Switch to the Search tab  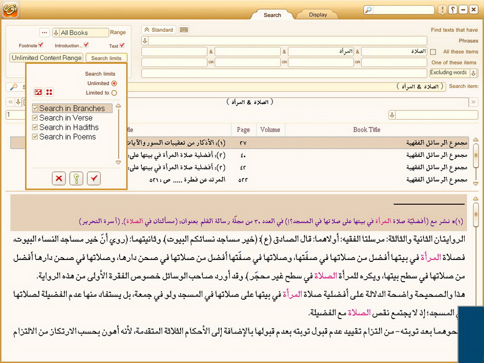272,15
